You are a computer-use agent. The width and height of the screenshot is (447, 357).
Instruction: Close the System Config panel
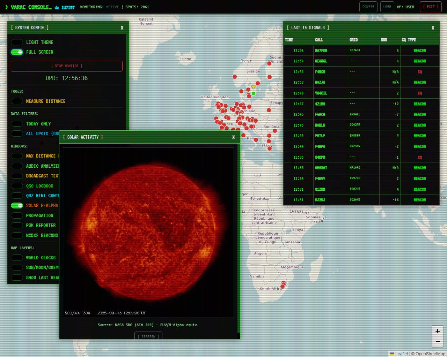[x=122, y=28]
